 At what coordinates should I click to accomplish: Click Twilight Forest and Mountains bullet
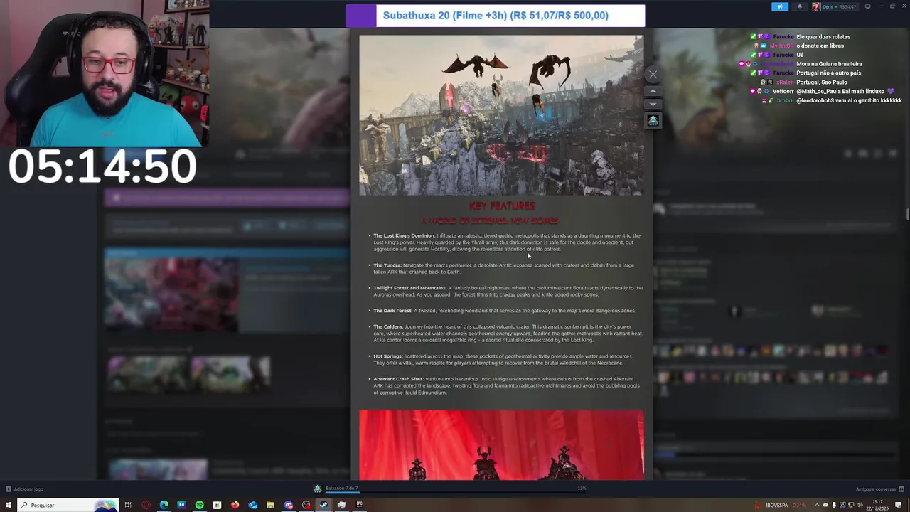click(506, 291)
